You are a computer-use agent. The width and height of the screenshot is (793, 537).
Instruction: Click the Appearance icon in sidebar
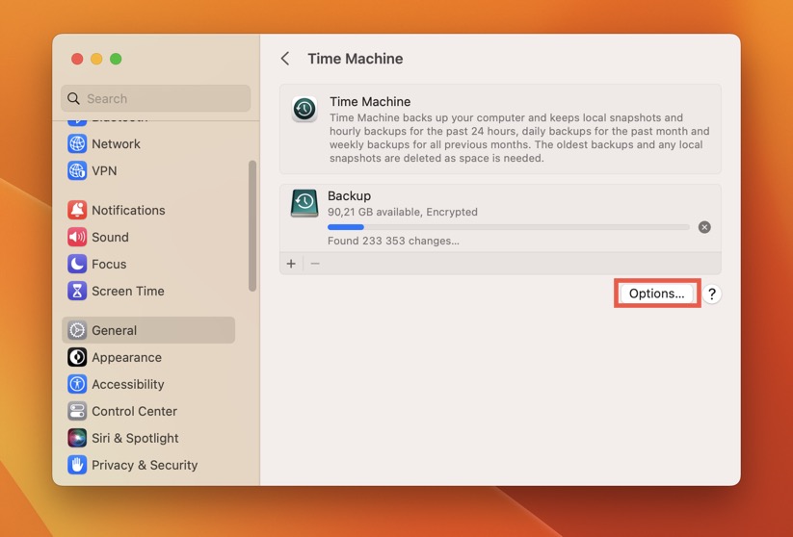click(77, 357)
